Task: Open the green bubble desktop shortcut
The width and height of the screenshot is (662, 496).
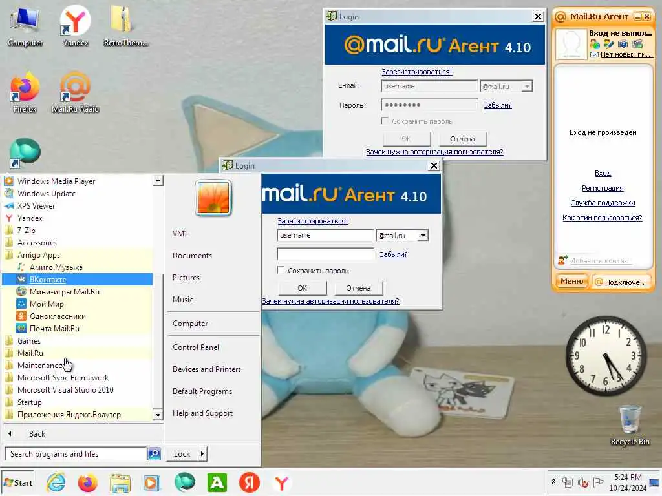Action: (25, 152)
